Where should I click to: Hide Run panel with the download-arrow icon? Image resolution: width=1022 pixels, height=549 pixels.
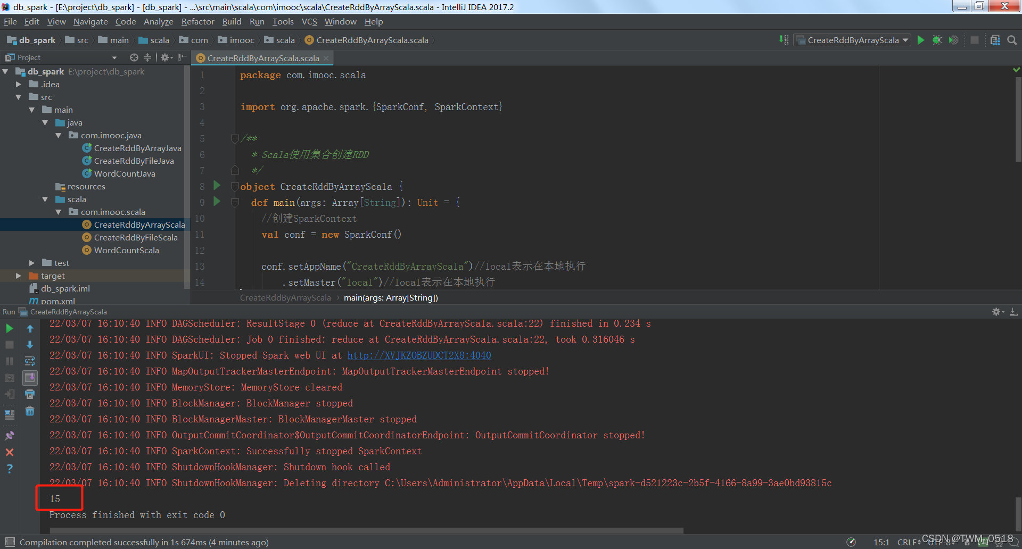tap(1014, 312)
